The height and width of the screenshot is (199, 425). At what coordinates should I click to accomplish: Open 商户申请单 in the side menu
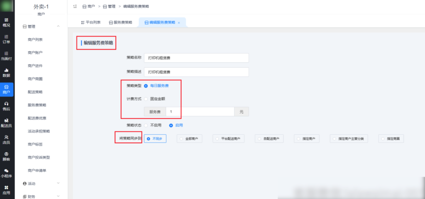point(37,170)
